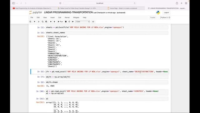Image resolution: width=200 pixels, height=113 pixels.
Task: Click the Python 3 kernel indicator
Action: [x=165, y=18]
